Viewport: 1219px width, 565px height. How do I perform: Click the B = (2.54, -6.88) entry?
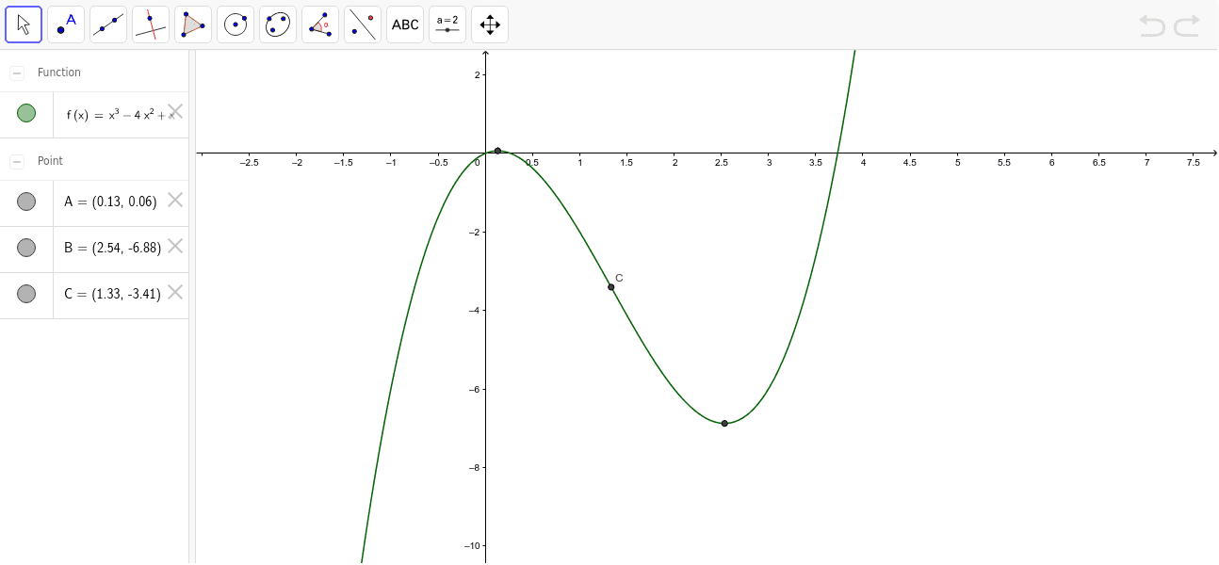coord(112,248)
